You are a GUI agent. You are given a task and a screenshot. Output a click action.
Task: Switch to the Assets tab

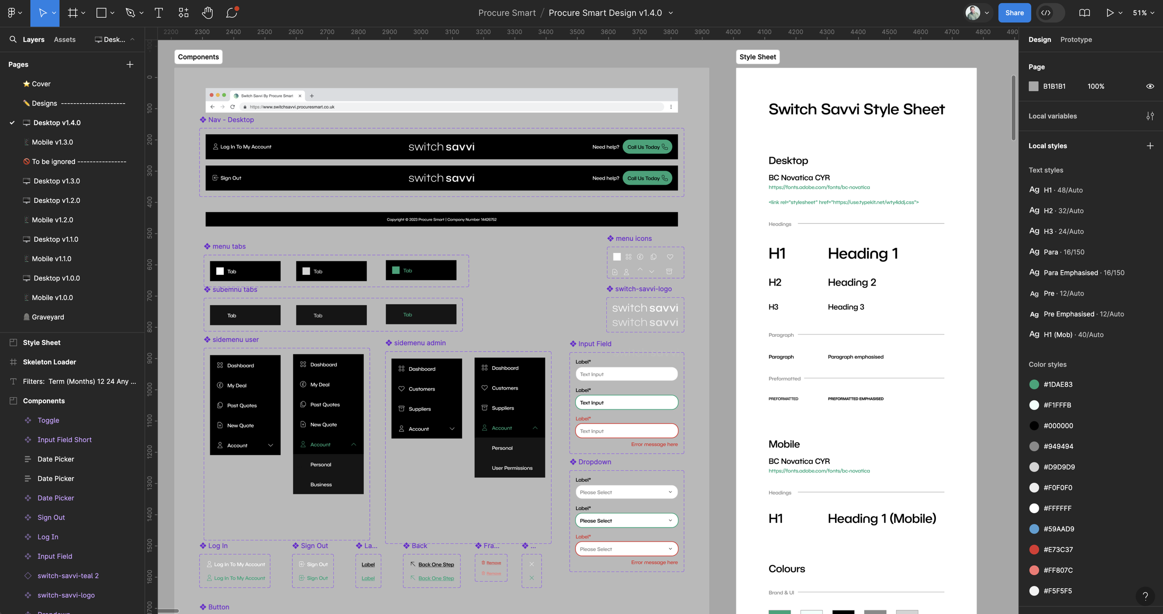(x=65, y=40)
